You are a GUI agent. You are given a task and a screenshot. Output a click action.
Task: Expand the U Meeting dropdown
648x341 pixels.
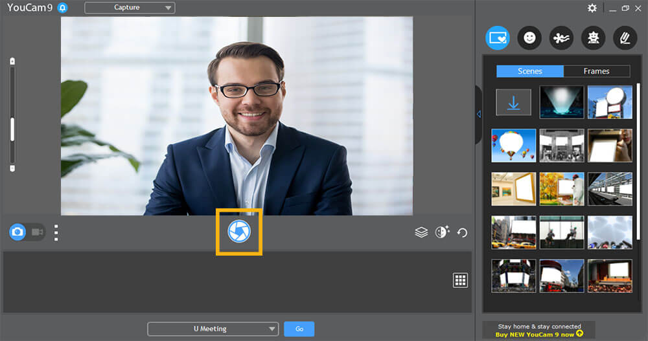(x=213, y=329)
